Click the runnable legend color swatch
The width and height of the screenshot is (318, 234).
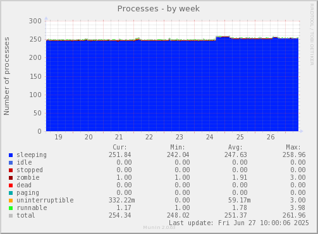(11, 208)
